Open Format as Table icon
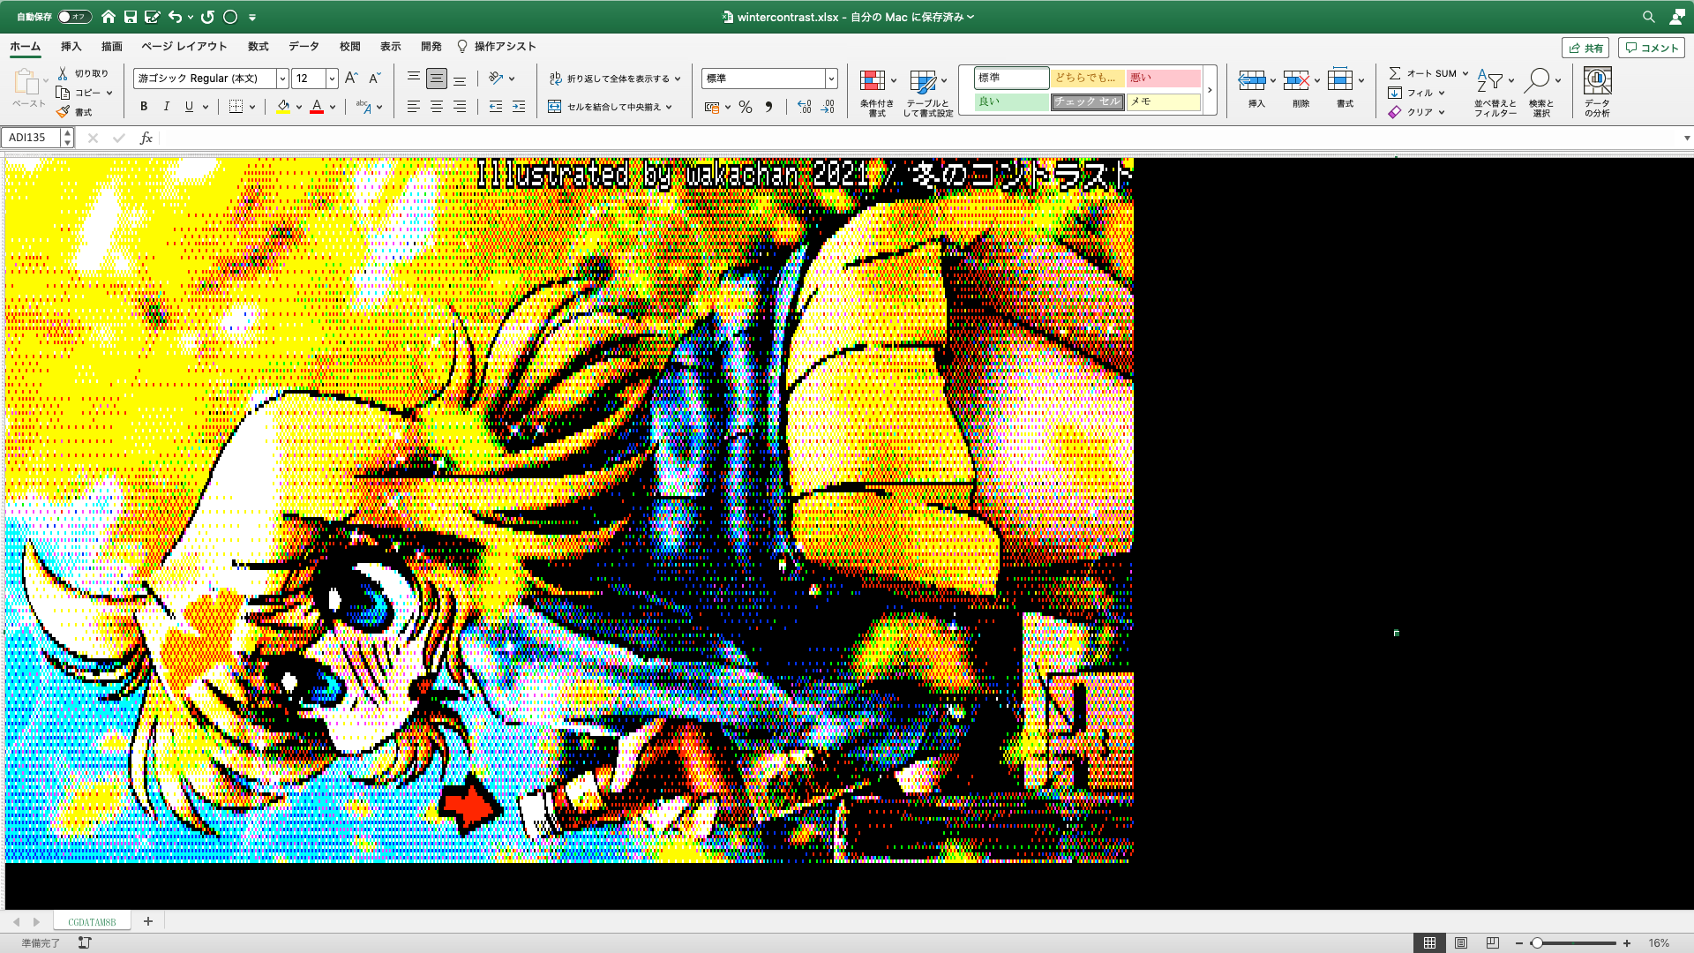This screenshot has width=1694, height=953. [923, 82]
